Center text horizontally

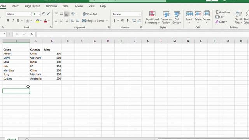click(61, 21)
